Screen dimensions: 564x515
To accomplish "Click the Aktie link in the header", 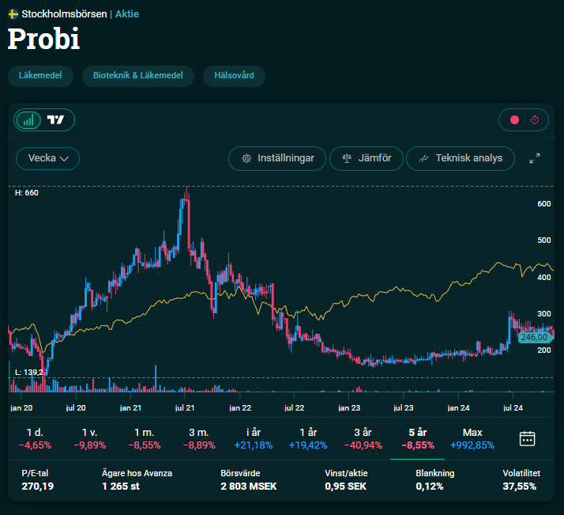I will (127, 14).
